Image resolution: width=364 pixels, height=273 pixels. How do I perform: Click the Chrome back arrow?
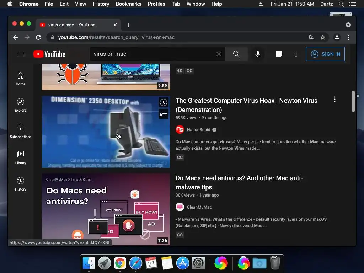[16, 37]
